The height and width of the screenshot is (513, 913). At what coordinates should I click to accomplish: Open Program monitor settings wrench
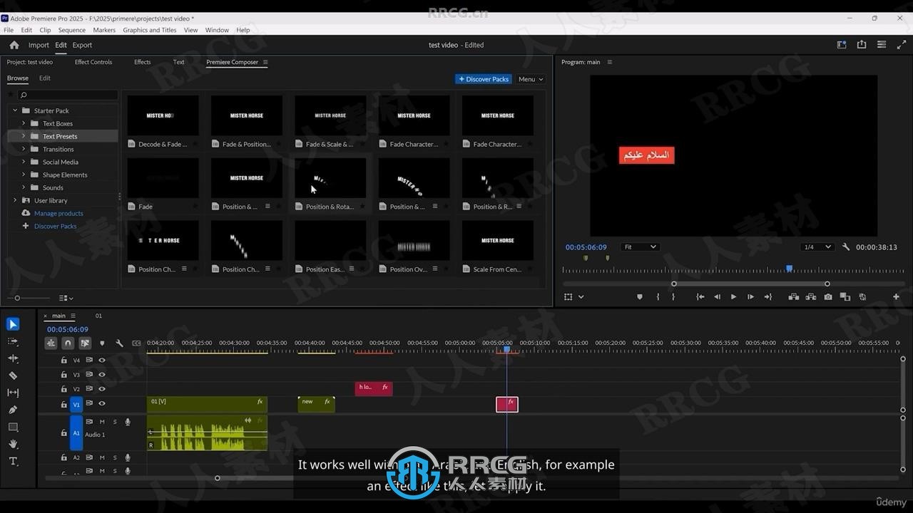846,247
